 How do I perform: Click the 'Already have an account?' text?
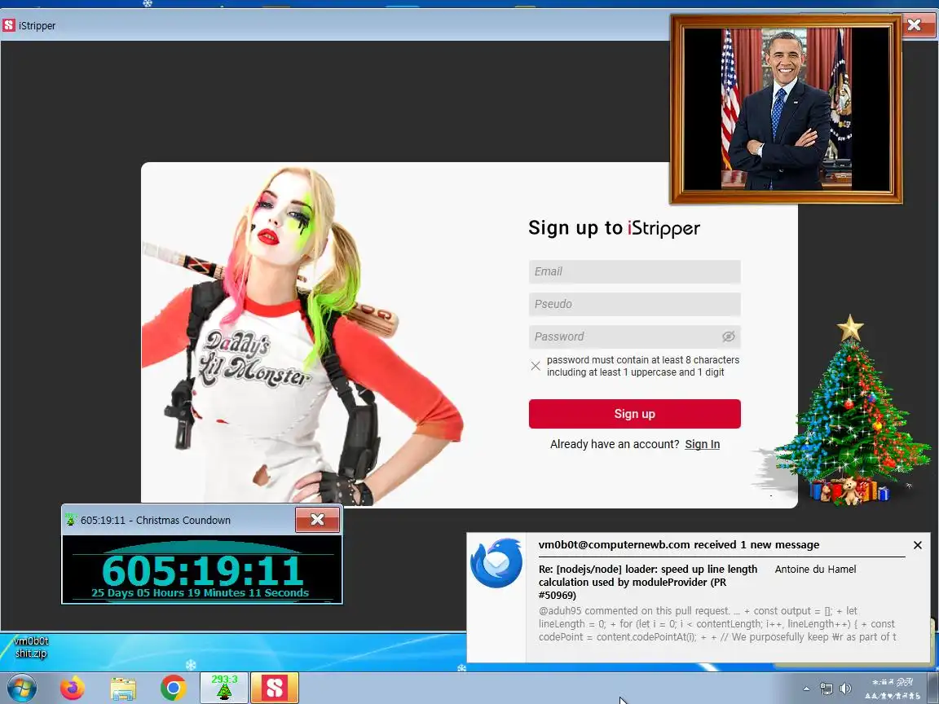[615, 444]
